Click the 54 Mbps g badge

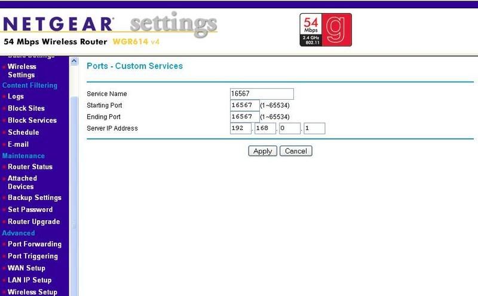pyautogui.click(x=326, y=30)
